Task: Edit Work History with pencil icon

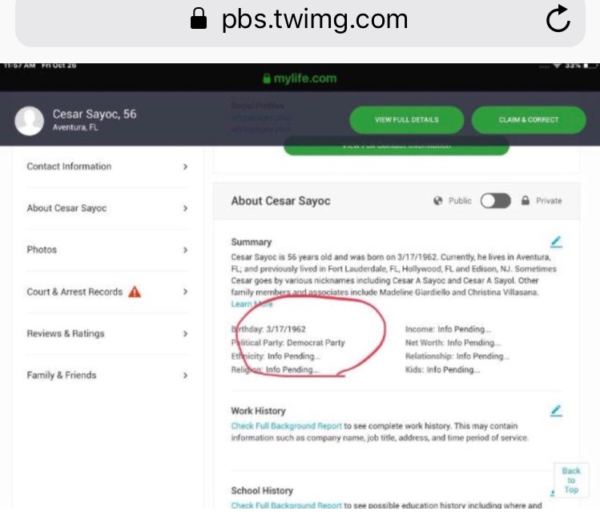Action: pos(556,411)
